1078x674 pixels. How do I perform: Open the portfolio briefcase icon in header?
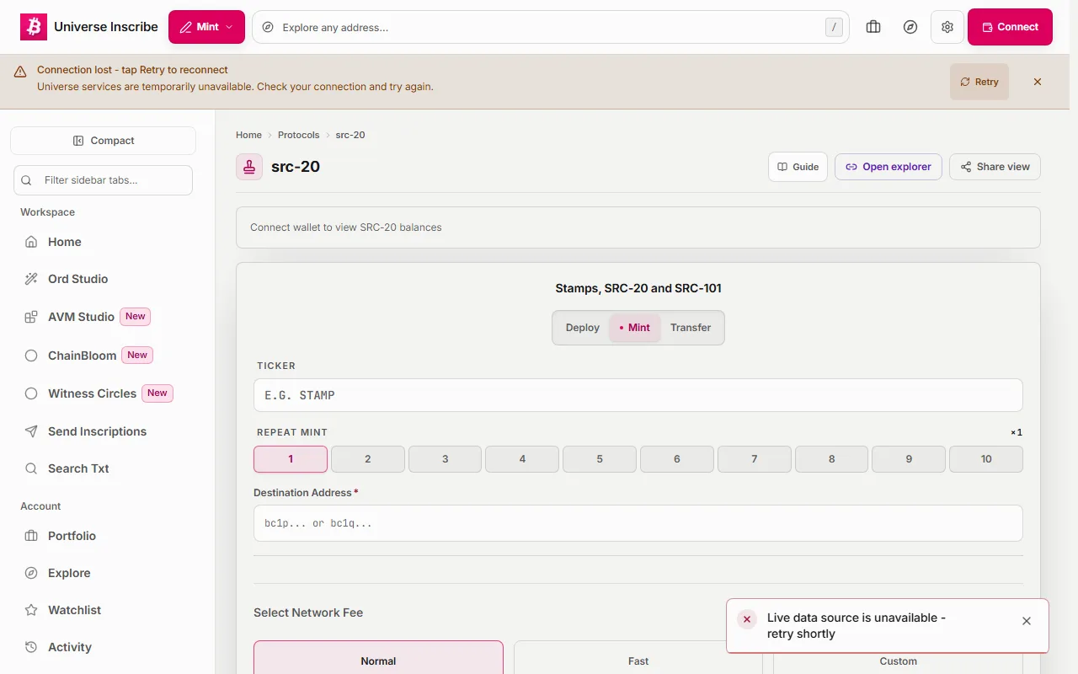873,27
